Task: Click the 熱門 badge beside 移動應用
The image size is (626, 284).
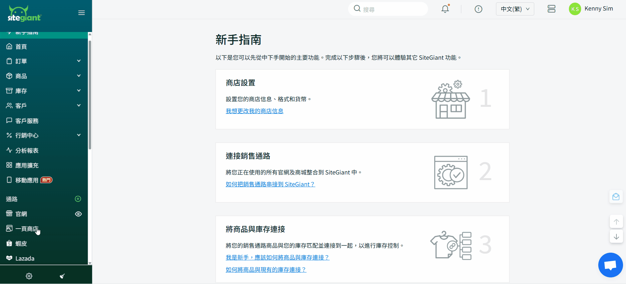Action: coord(47,180)
